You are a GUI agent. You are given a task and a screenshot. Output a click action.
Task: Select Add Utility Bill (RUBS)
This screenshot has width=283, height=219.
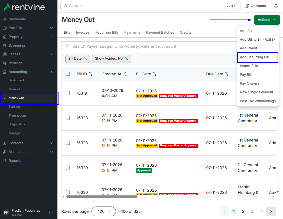coord(257,39)
